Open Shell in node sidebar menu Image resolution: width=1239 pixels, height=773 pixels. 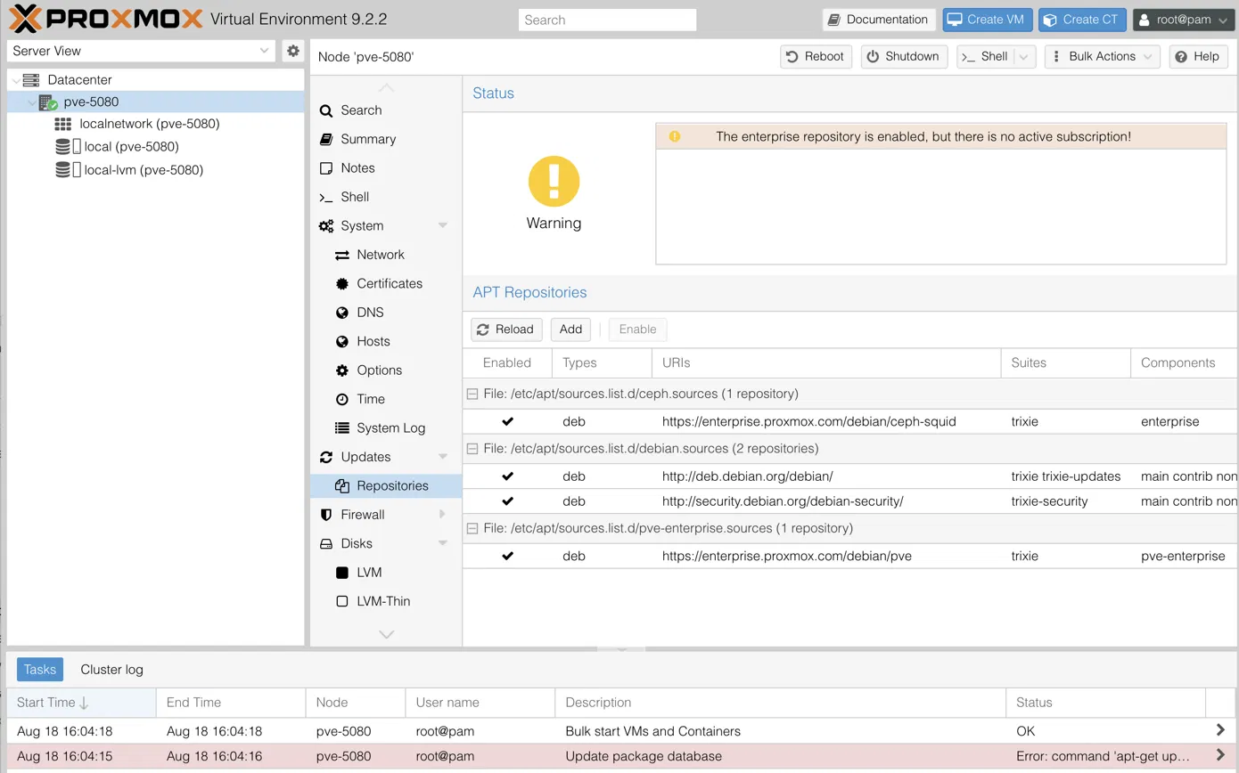tap(385, 197)
